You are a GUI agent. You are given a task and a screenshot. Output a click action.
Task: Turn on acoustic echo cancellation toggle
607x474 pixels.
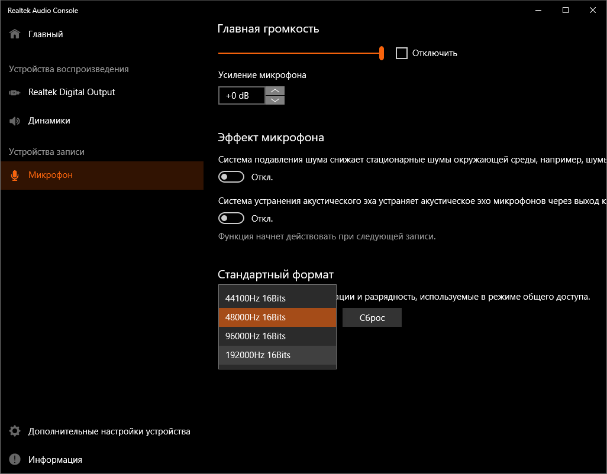tap(231, 219)
